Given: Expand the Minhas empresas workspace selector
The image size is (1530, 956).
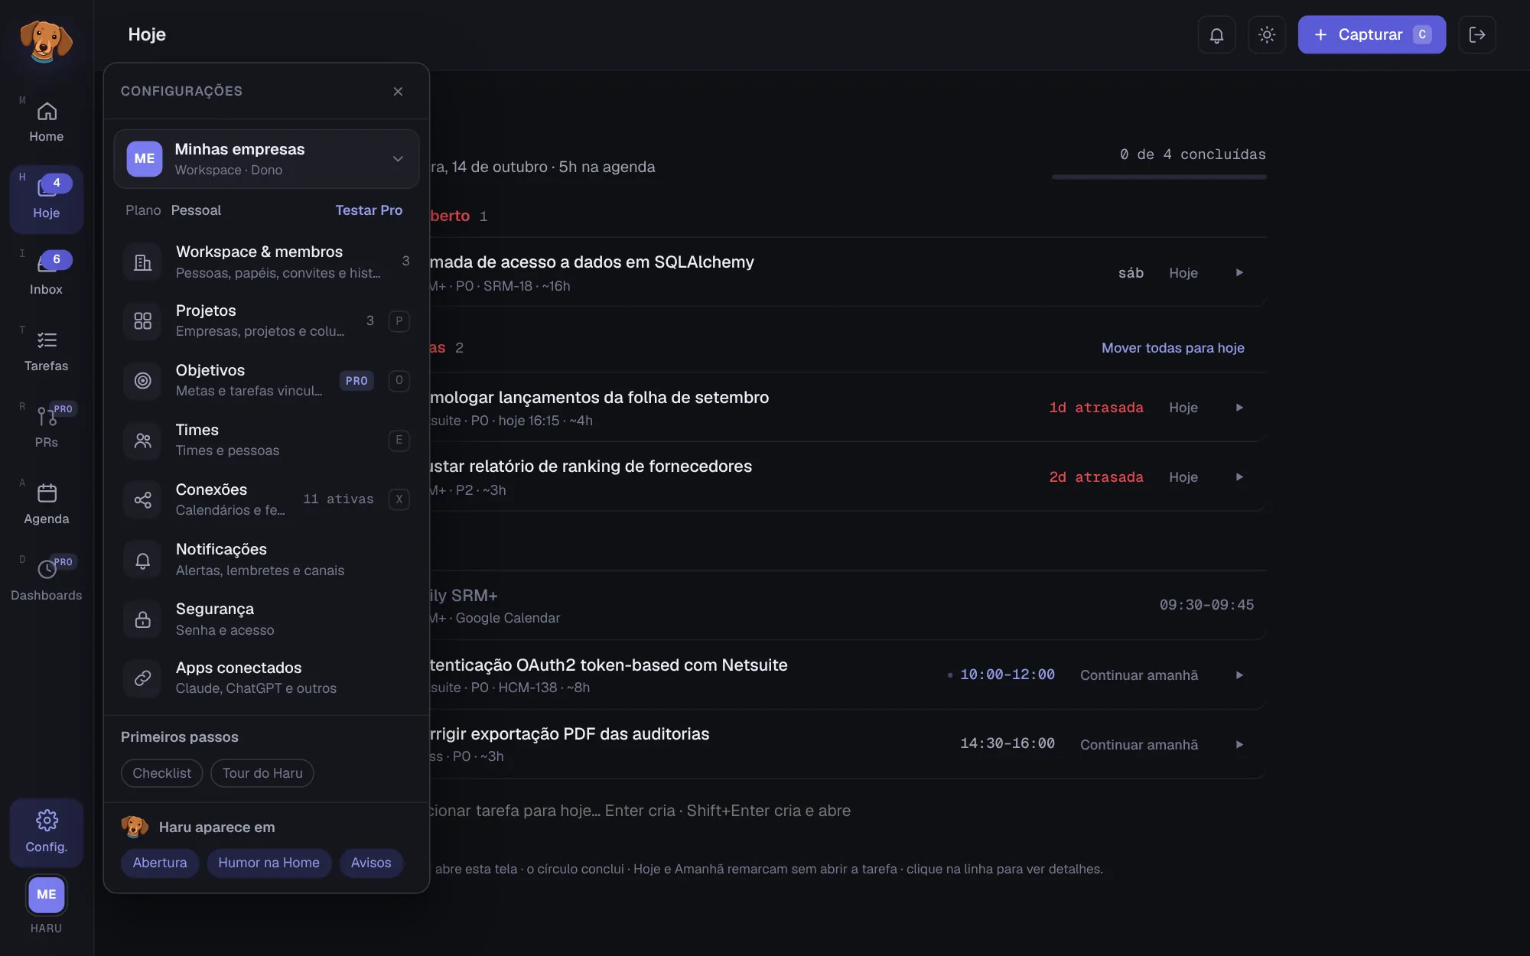Looking at the screenshot, I should pyautogui.click(x=266, y=158).
